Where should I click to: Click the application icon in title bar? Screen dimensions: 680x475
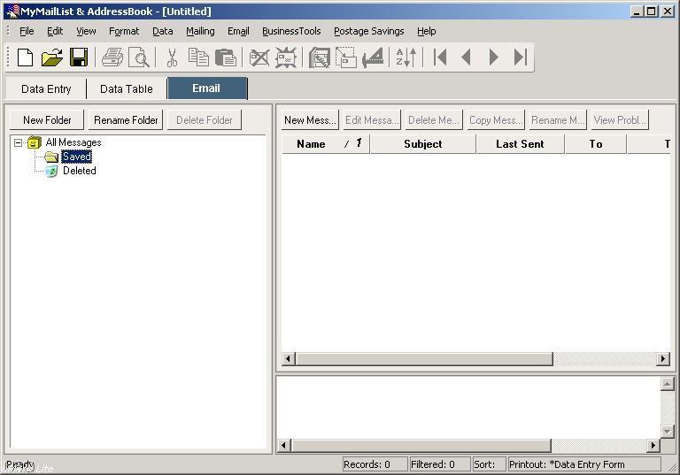coord(12,11)
